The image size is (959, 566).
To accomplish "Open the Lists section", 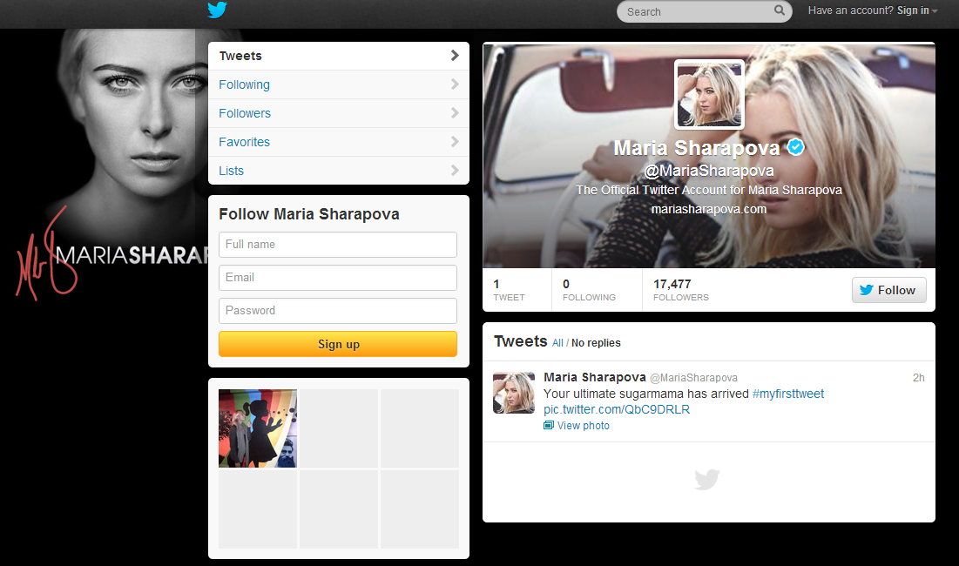I will 339,171.
